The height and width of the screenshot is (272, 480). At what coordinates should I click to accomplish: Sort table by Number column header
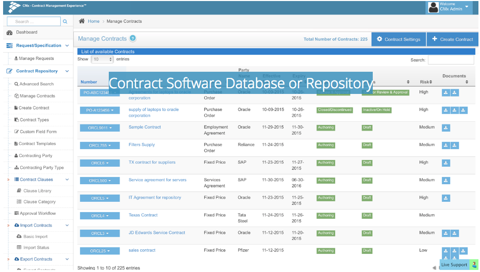89,82
